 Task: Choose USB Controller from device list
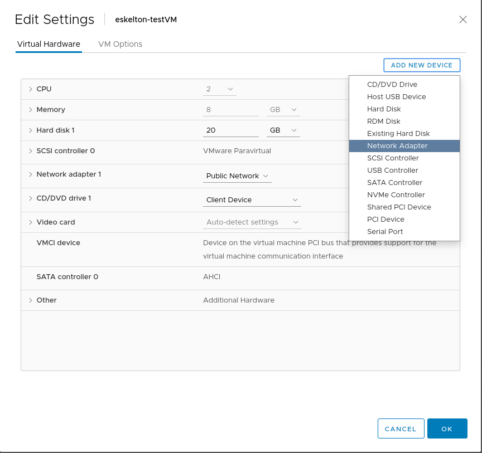click(392, 171)
